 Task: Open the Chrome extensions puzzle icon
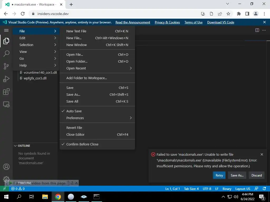click(239, 14)
